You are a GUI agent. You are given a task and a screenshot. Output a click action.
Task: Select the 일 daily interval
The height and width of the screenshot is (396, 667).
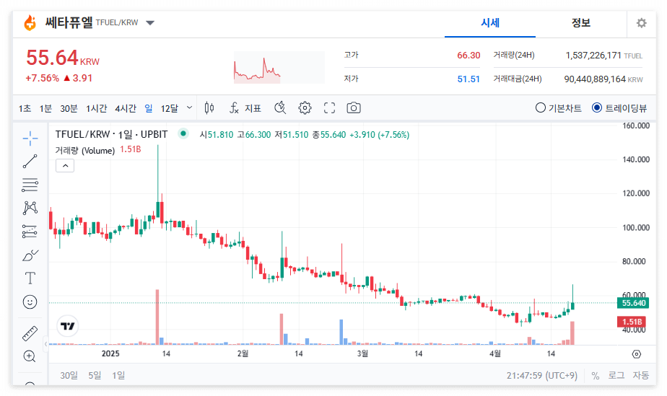tap(149, 108)
